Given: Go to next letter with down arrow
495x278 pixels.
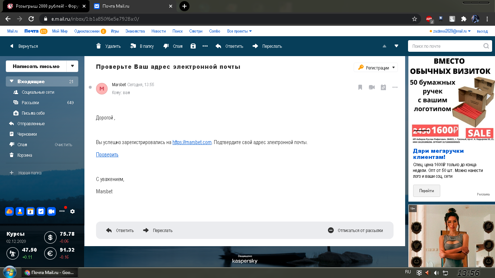Looking at the screenshot, I should [396, 46].
